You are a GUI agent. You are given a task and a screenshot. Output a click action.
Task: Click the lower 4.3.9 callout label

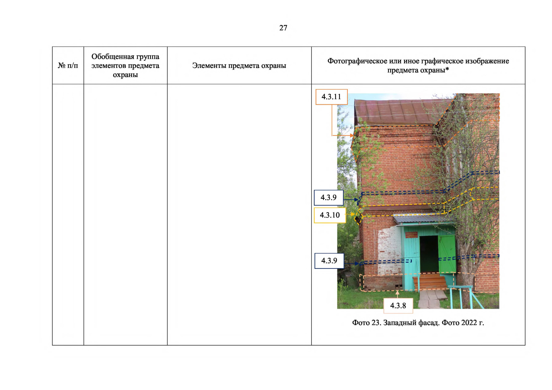click(x=329, y=261)
